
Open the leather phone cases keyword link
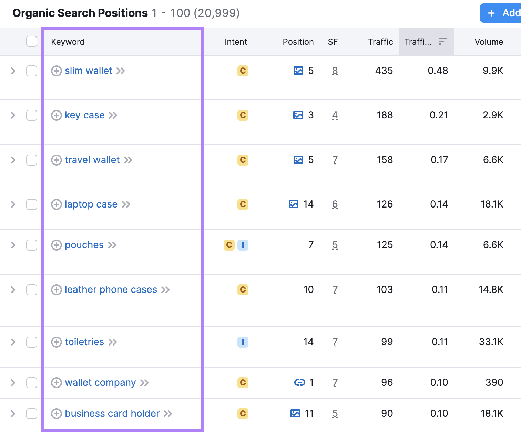pos(111,290)
